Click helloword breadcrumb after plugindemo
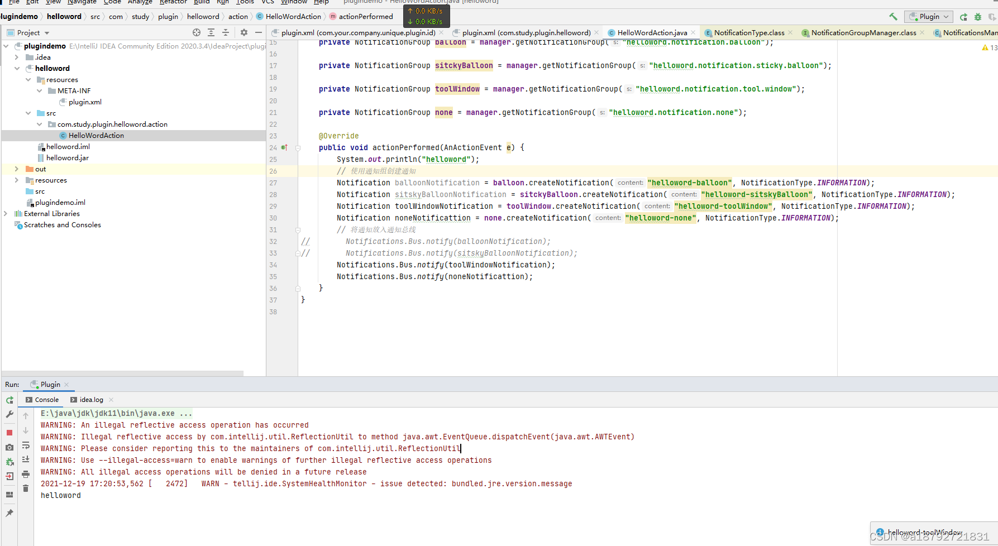 [64, 17]
